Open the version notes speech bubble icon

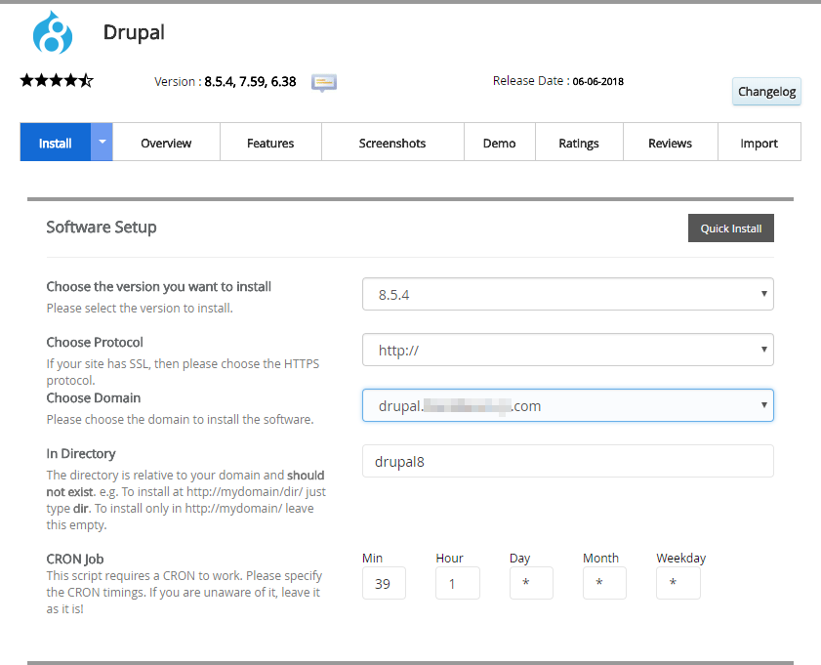point(324,83)
